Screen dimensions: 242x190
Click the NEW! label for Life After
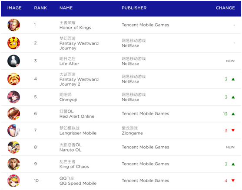coord(231,61)
